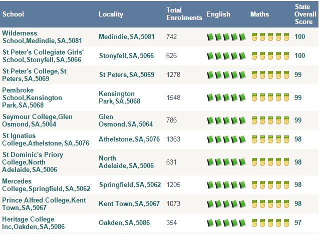Click English rating icons for Pembroke School
This screenshot has width=319, height=234.
coord(226,97)
